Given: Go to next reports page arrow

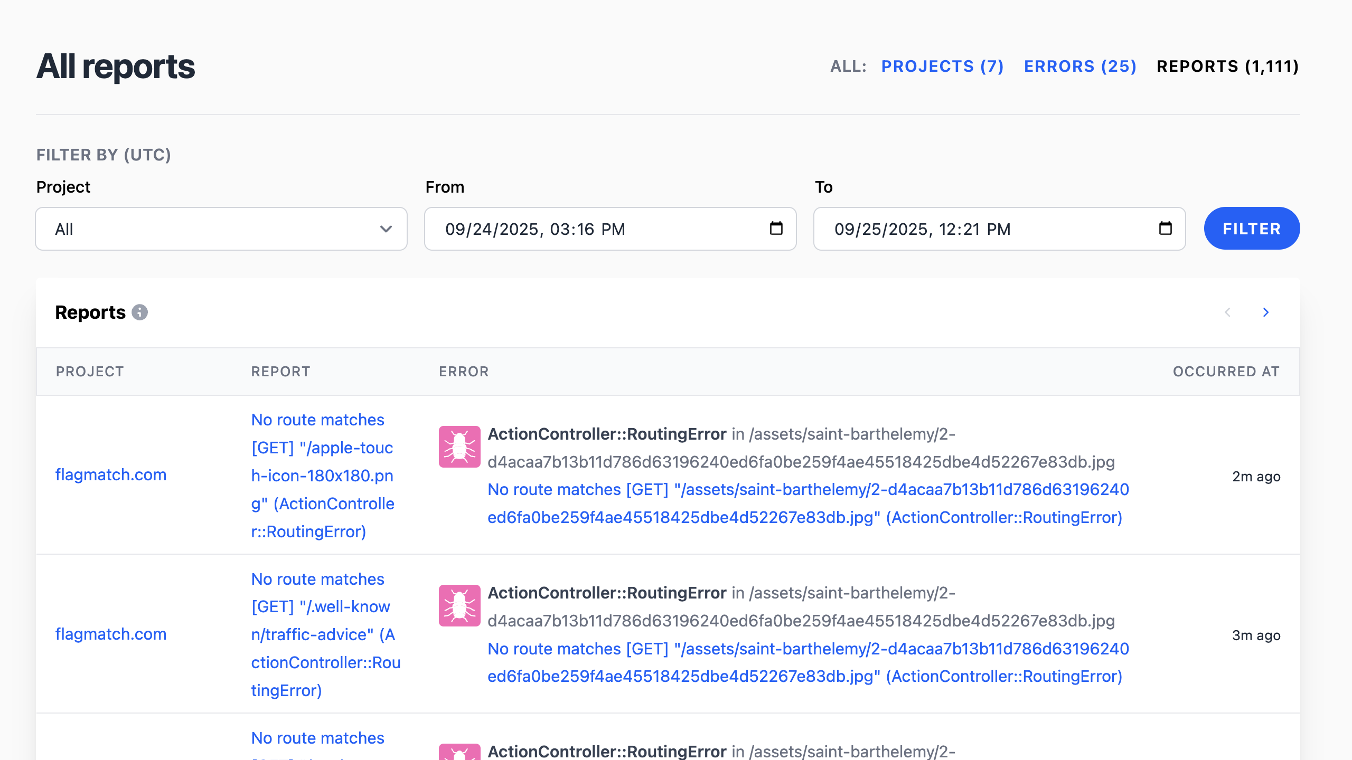Looking at the screenshot, I should point(1265,312).
